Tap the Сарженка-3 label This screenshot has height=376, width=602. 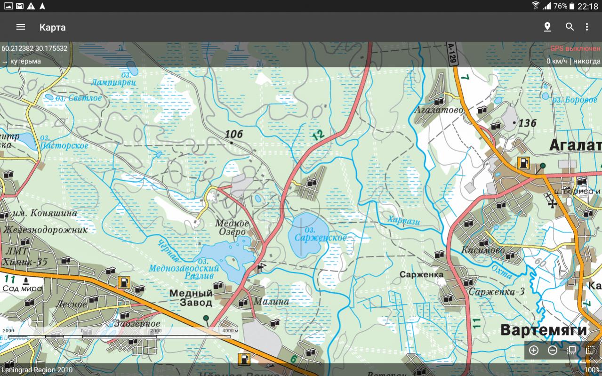coord(497,292)
